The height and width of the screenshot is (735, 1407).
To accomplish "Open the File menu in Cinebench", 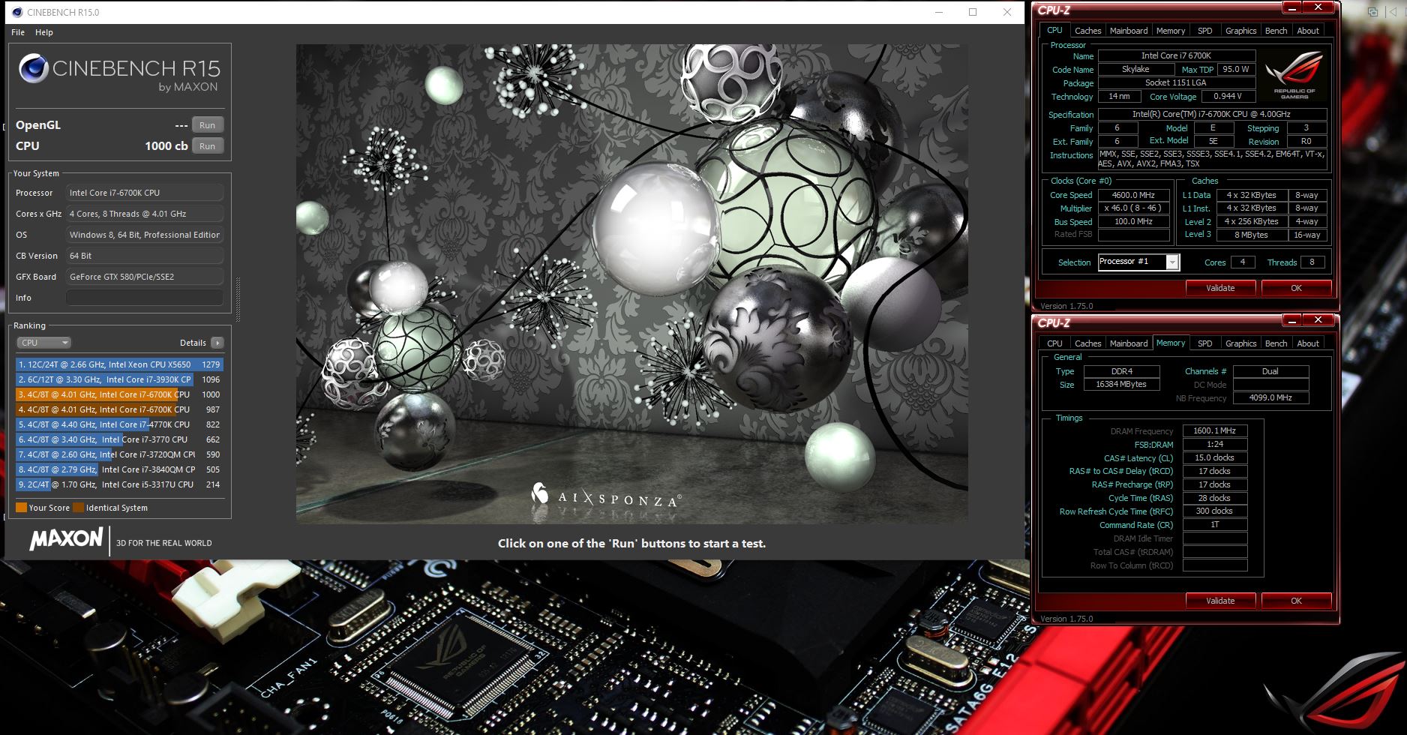I will [x=18, y=32].
